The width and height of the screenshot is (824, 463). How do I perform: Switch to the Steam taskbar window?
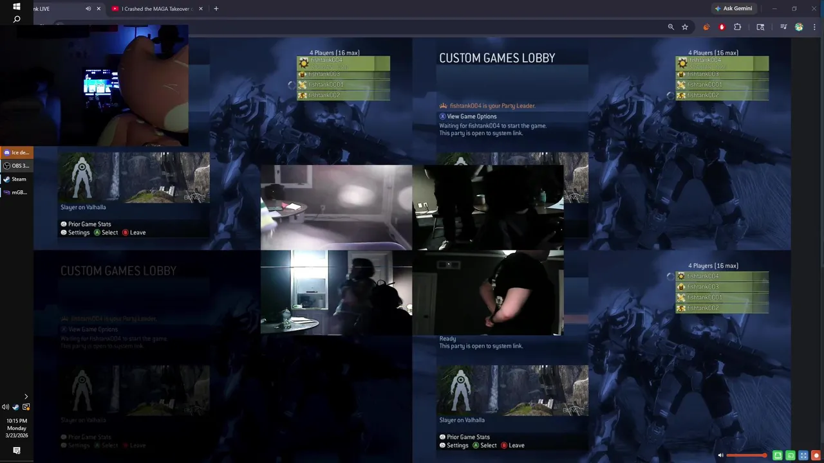17,179
